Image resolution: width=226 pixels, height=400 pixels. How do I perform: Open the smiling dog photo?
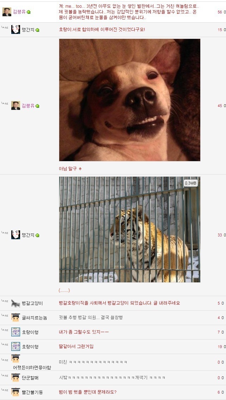129,100
